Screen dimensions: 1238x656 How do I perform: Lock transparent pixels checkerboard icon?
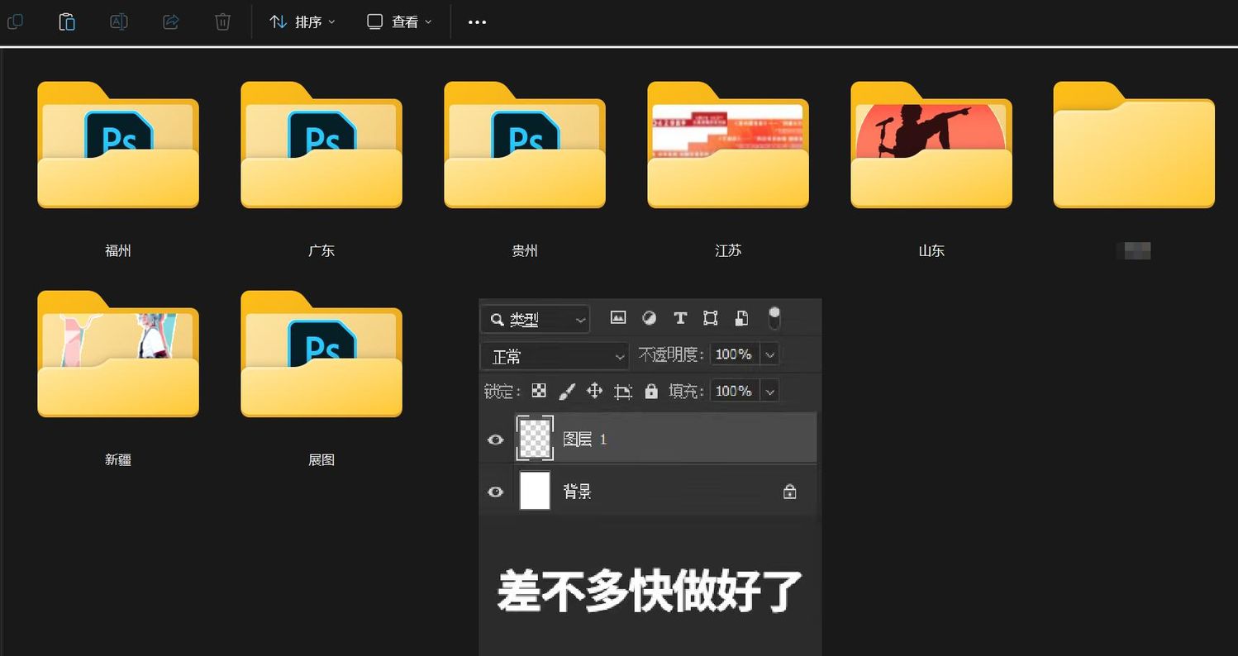pos(539,391)
